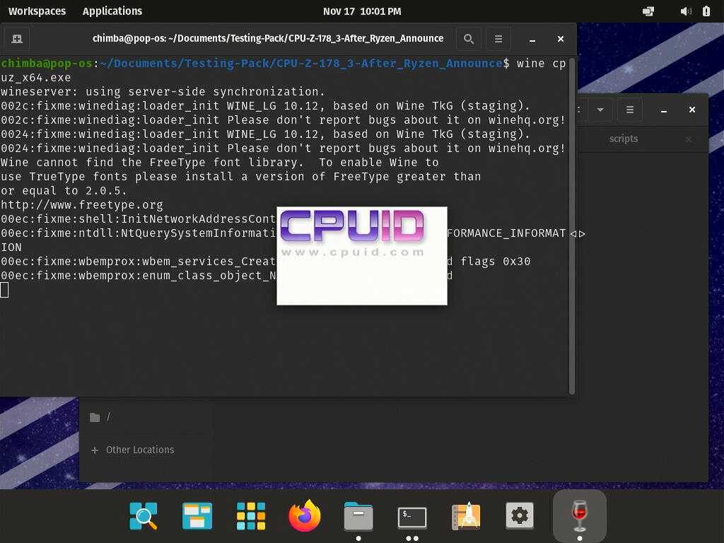This screenshot has width=724, height=543.
Task: Open a new terminal tab icon
Action: [17, 39]
